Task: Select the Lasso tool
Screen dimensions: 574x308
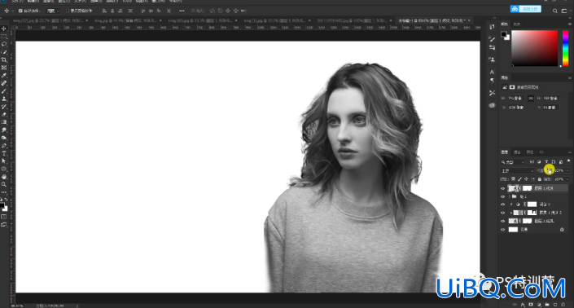Action: (4, 44)
